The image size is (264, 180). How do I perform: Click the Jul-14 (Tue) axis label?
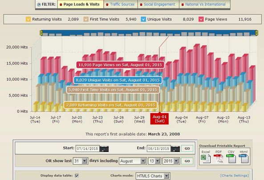[x=35, y=119]
